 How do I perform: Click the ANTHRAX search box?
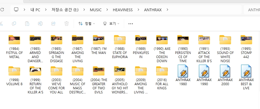pyautogui.click(x=252, y=10)
